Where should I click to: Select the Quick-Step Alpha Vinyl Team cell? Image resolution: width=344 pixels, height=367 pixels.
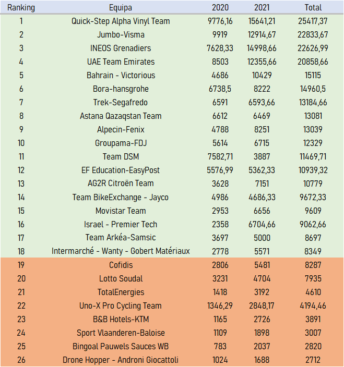click(x=121, y=21)
